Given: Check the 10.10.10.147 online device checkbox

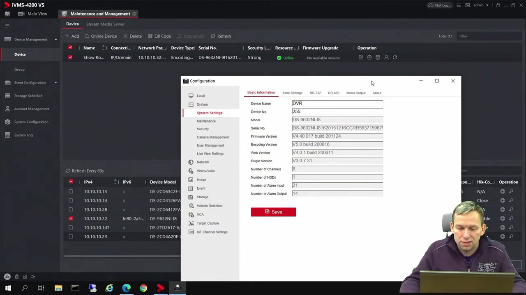Looking at the screenshot, I should 71,227.
